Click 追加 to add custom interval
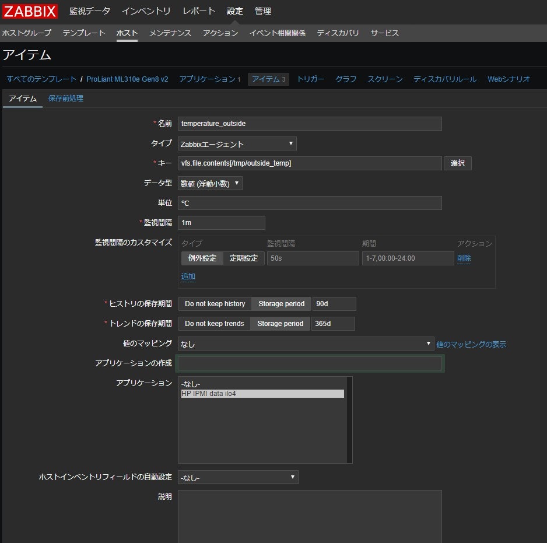 tap(188, 276)
